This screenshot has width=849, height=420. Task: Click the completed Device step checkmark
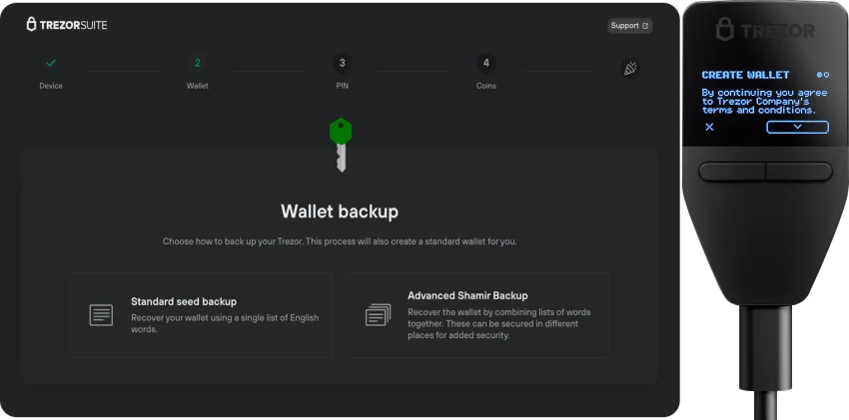coord(51,63)
